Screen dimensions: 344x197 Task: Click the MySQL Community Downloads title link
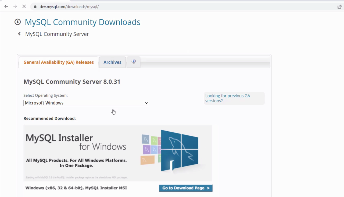tap(83, 22)
